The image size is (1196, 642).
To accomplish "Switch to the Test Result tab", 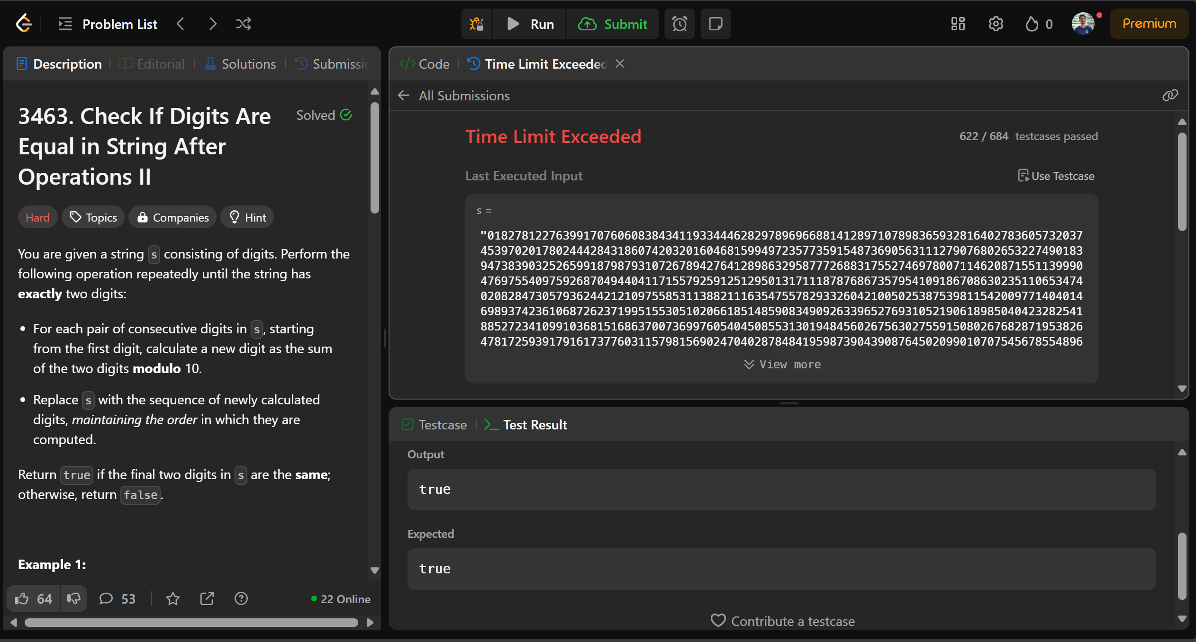I will [x=526, y=425].
